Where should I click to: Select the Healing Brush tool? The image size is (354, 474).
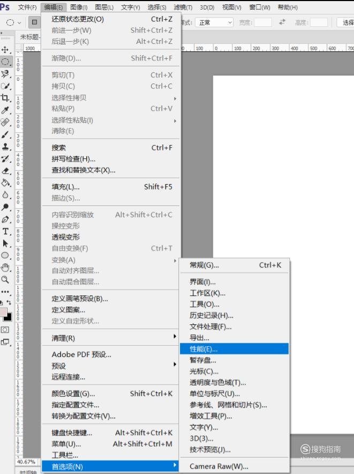click(x=5, y=122)
